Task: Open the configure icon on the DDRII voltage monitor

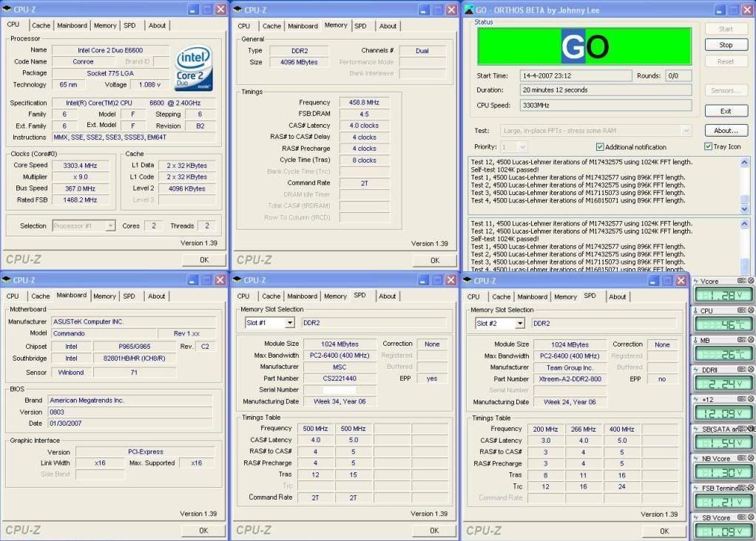Action: [x=741, y=370]
